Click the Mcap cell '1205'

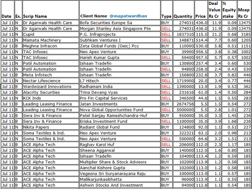244,40
